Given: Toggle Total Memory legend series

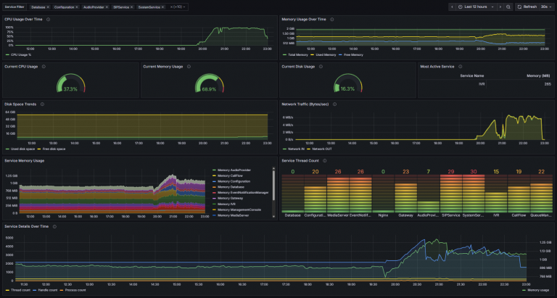Looking at the screenshot, I should click(x=295, y=54).
